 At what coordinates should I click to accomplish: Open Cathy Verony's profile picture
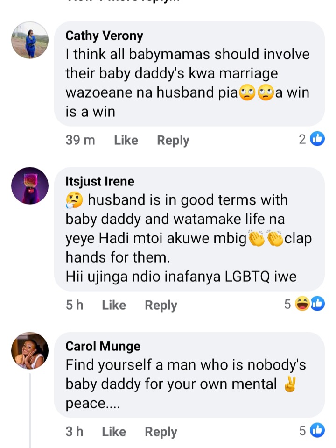[30, 40]
